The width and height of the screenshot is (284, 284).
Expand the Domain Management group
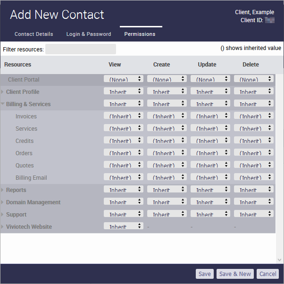tap(2, 202)
